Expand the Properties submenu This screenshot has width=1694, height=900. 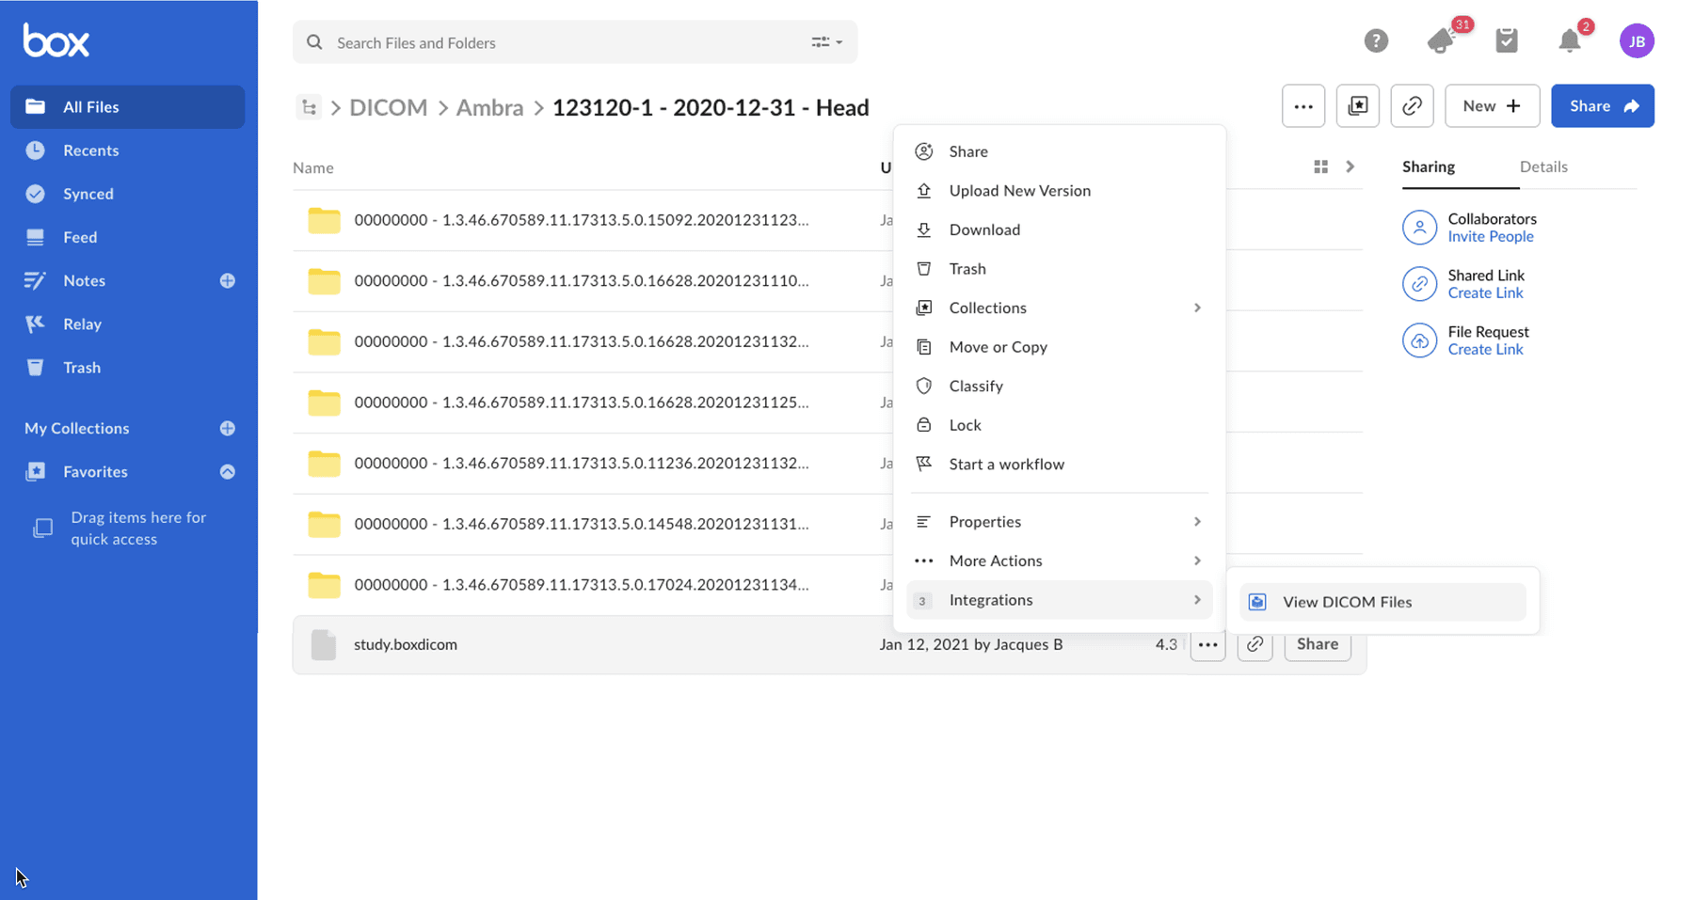(x=1059, y=522)
